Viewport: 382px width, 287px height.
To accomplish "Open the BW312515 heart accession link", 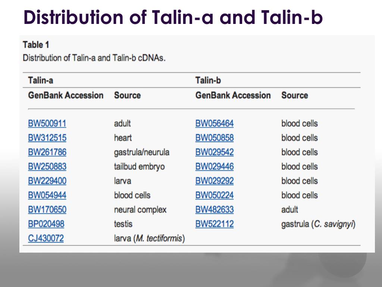I will coord(47,138).
